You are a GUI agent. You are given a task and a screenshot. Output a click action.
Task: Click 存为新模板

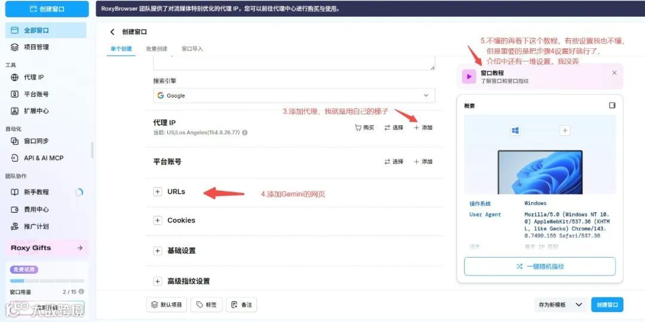[552, 305]
